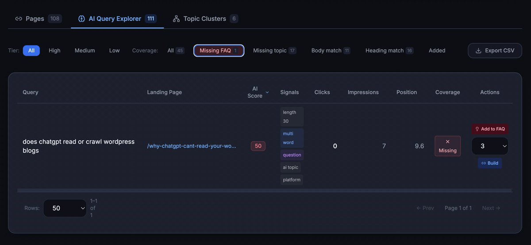531x245 pixels.
Task: Click the Signals column header
Action: [x=289, y=92]
